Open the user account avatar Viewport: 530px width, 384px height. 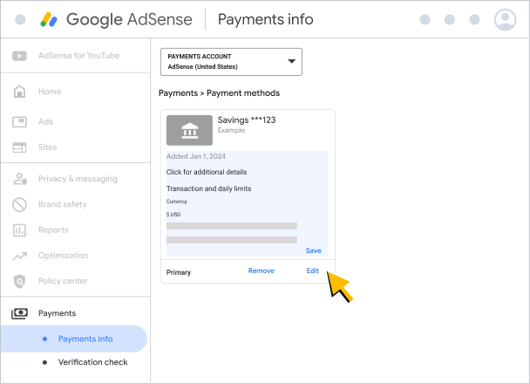pos(505,19)
